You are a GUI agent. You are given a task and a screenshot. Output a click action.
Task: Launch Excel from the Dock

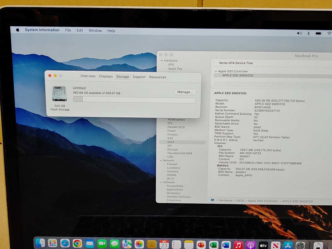pyautogui.click(x=213, y=245)
